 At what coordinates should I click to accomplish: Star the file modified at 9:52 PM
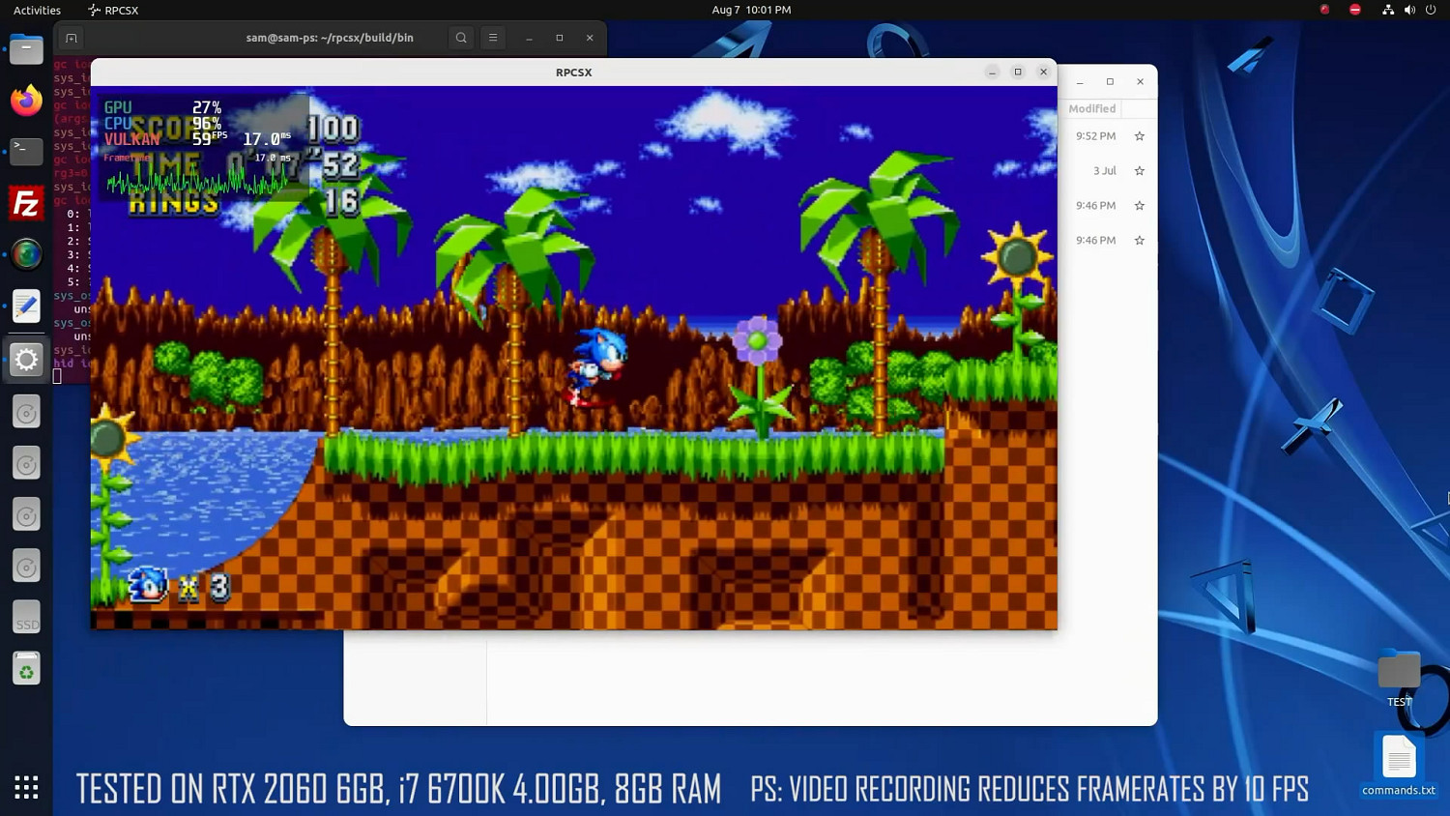point(1139,136)
